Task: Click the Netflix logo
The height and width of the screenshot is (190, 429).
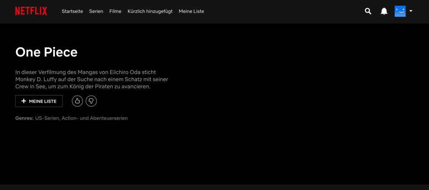Action: 31,11
